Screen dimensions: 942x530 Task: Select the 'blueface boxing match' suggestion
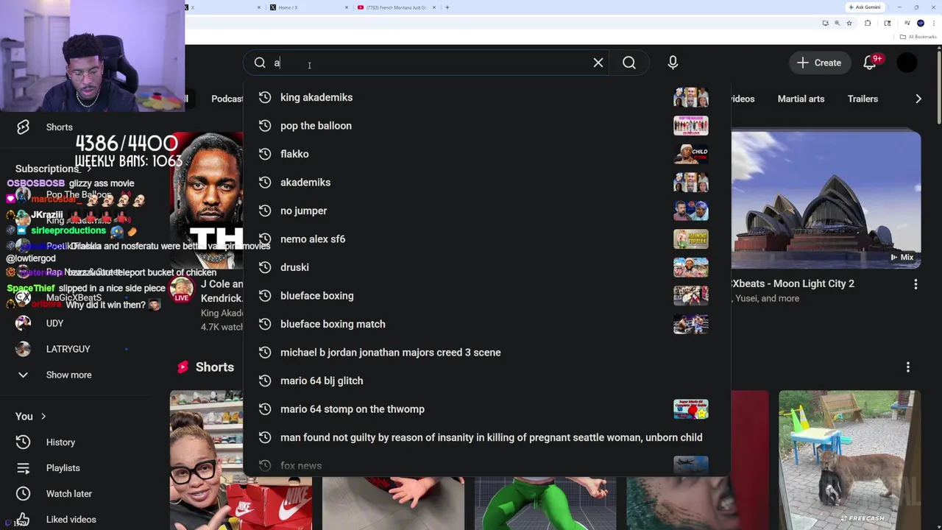(486, 324)
